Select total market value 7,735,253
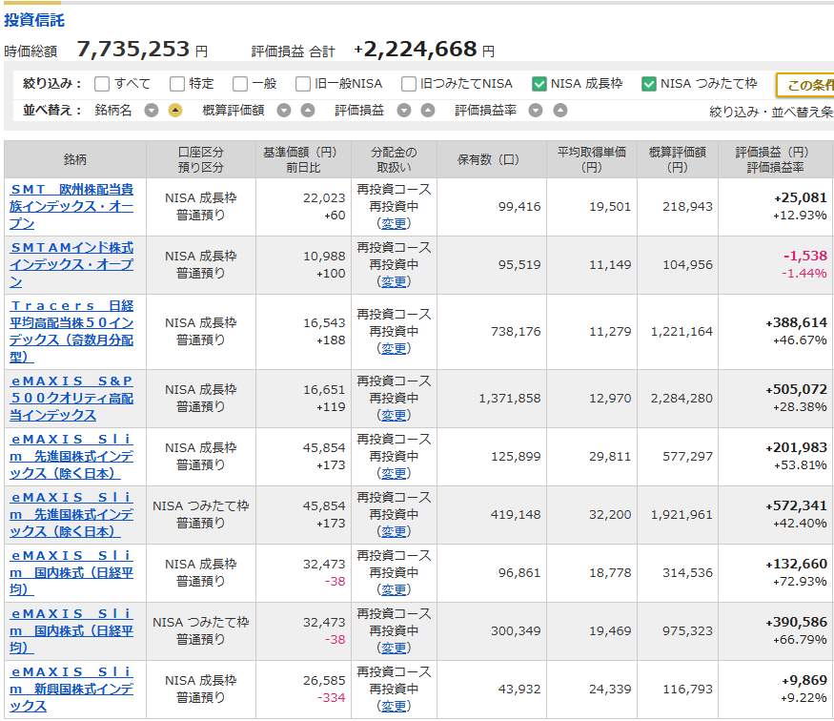The width and height of the screenshot is (834, 721). point(133,50)
